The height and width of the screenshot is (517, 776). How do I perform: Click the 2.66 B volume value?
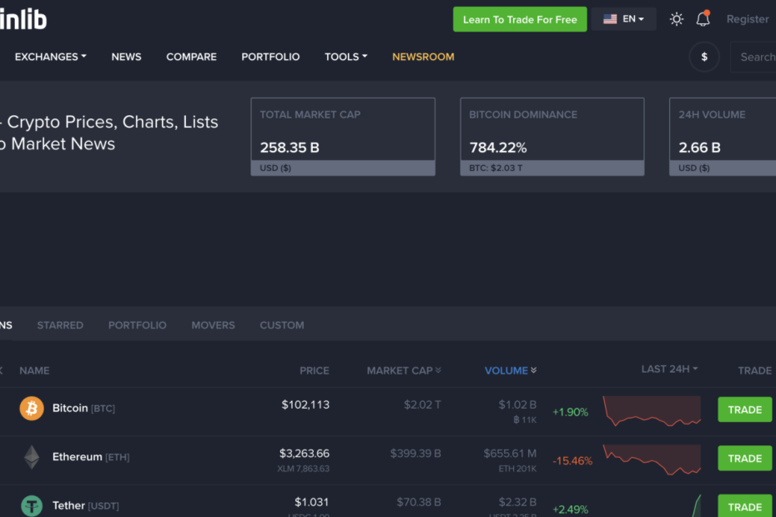click(x=699, y=148)
